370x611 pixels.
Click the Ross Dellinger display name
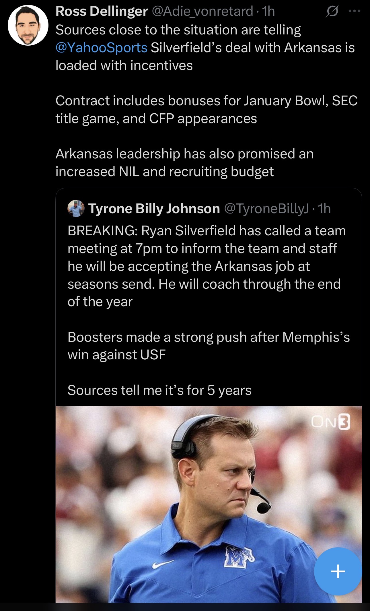pyautogui.click(x=102, y=11)
